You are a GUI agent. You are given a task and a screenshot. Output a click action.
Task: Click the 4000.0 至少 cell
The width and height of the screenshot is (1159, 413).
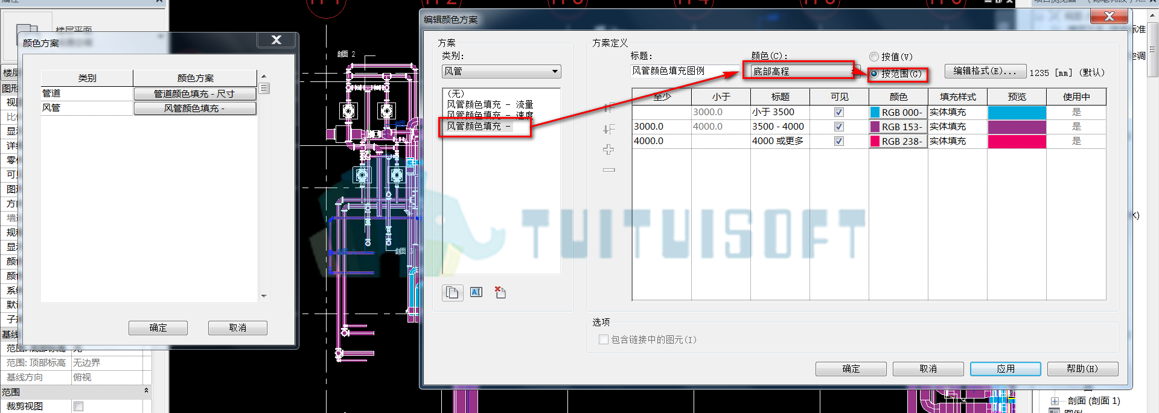[661, 141]
